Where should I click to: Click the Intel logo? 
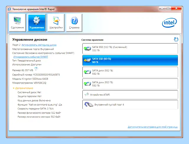coord(169,23)
